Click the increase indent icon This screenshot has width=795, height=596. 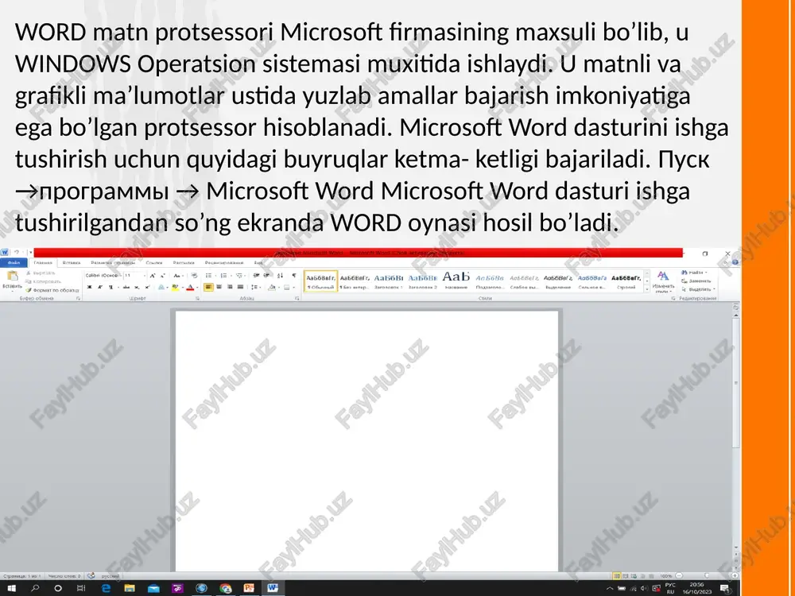click(x=266, y=276)
